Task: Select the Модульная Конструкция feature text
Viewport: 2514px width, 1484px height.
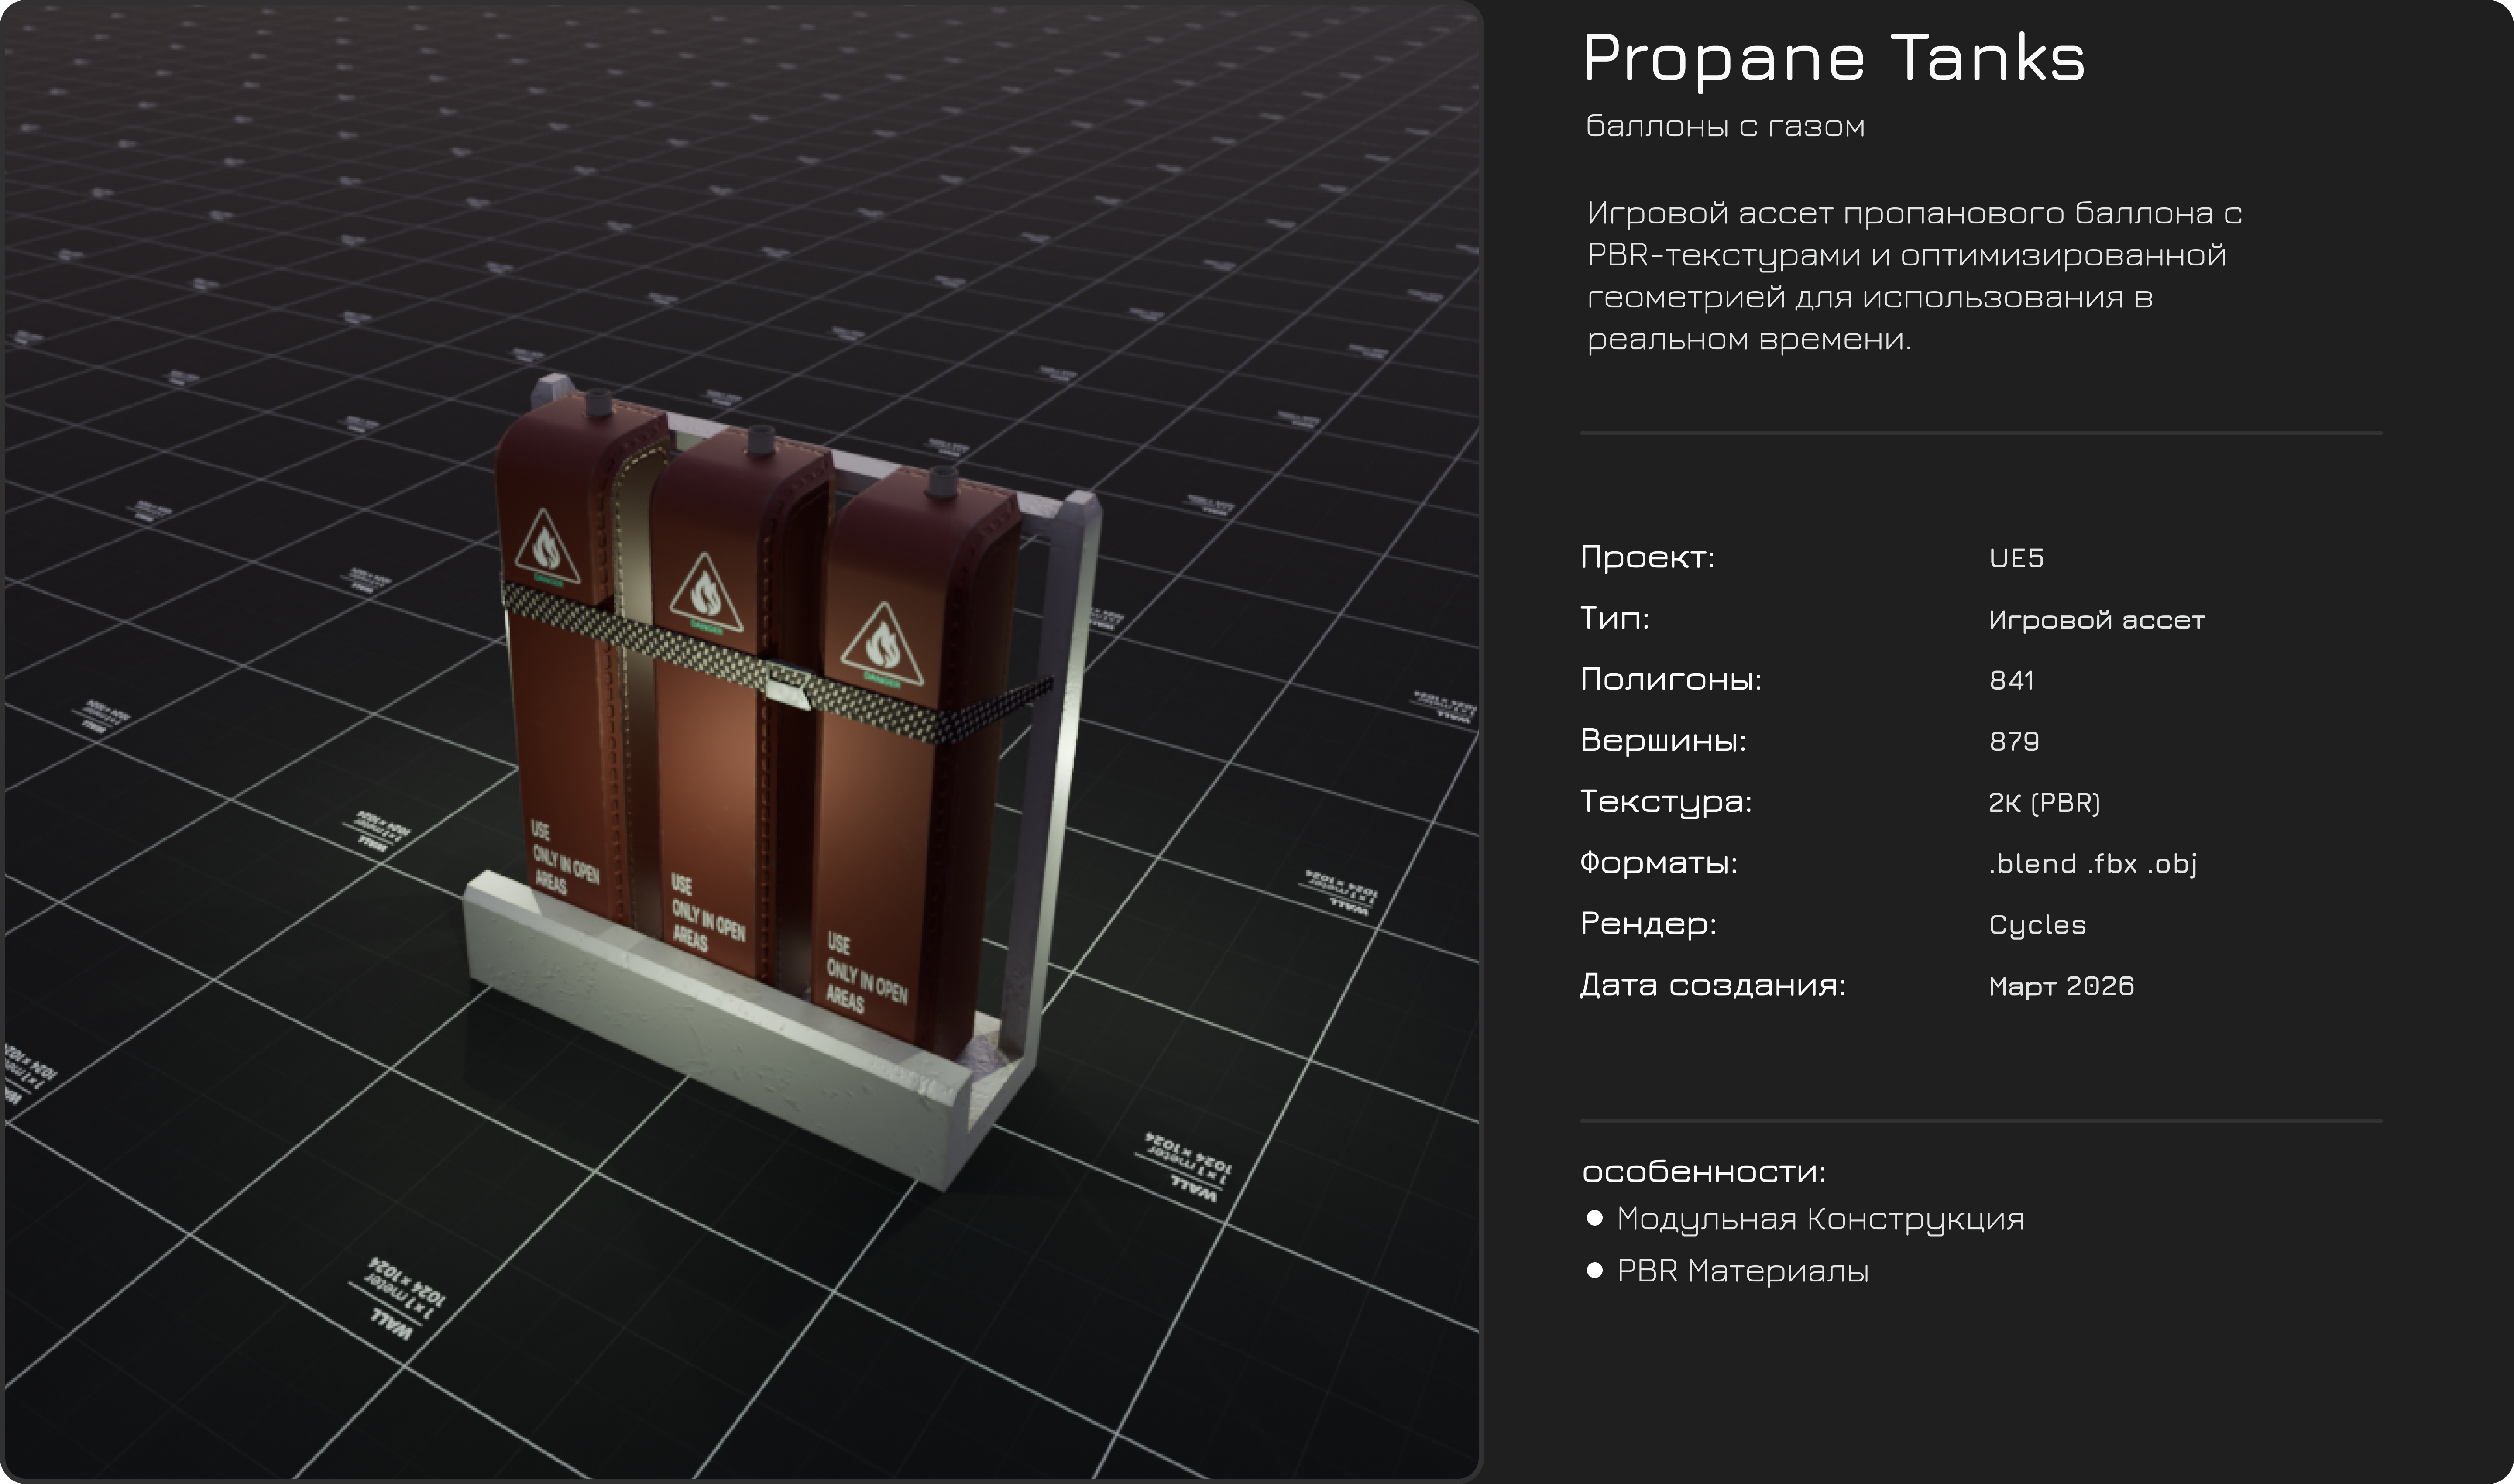Action: pos(1820,1220)
